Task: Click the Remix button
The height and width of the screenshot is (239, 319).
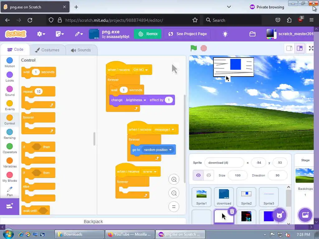Action: [148, 34]
